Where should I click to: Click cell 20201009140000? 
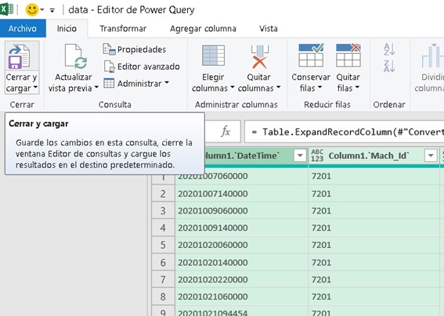[x=242, y=228]
